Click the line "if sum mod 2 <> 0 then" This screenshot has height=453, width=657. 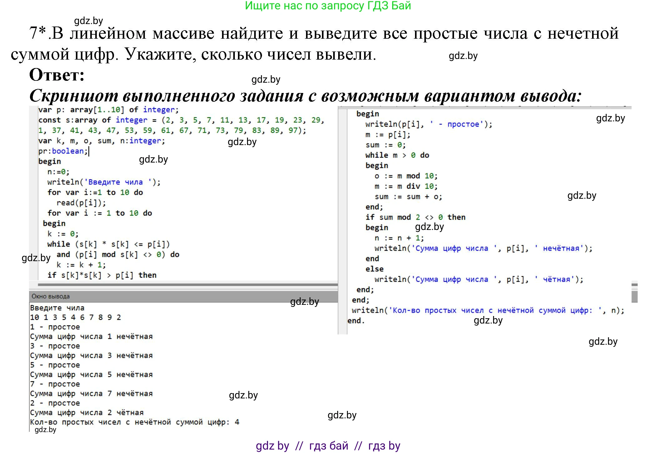(x=415, y=217)
